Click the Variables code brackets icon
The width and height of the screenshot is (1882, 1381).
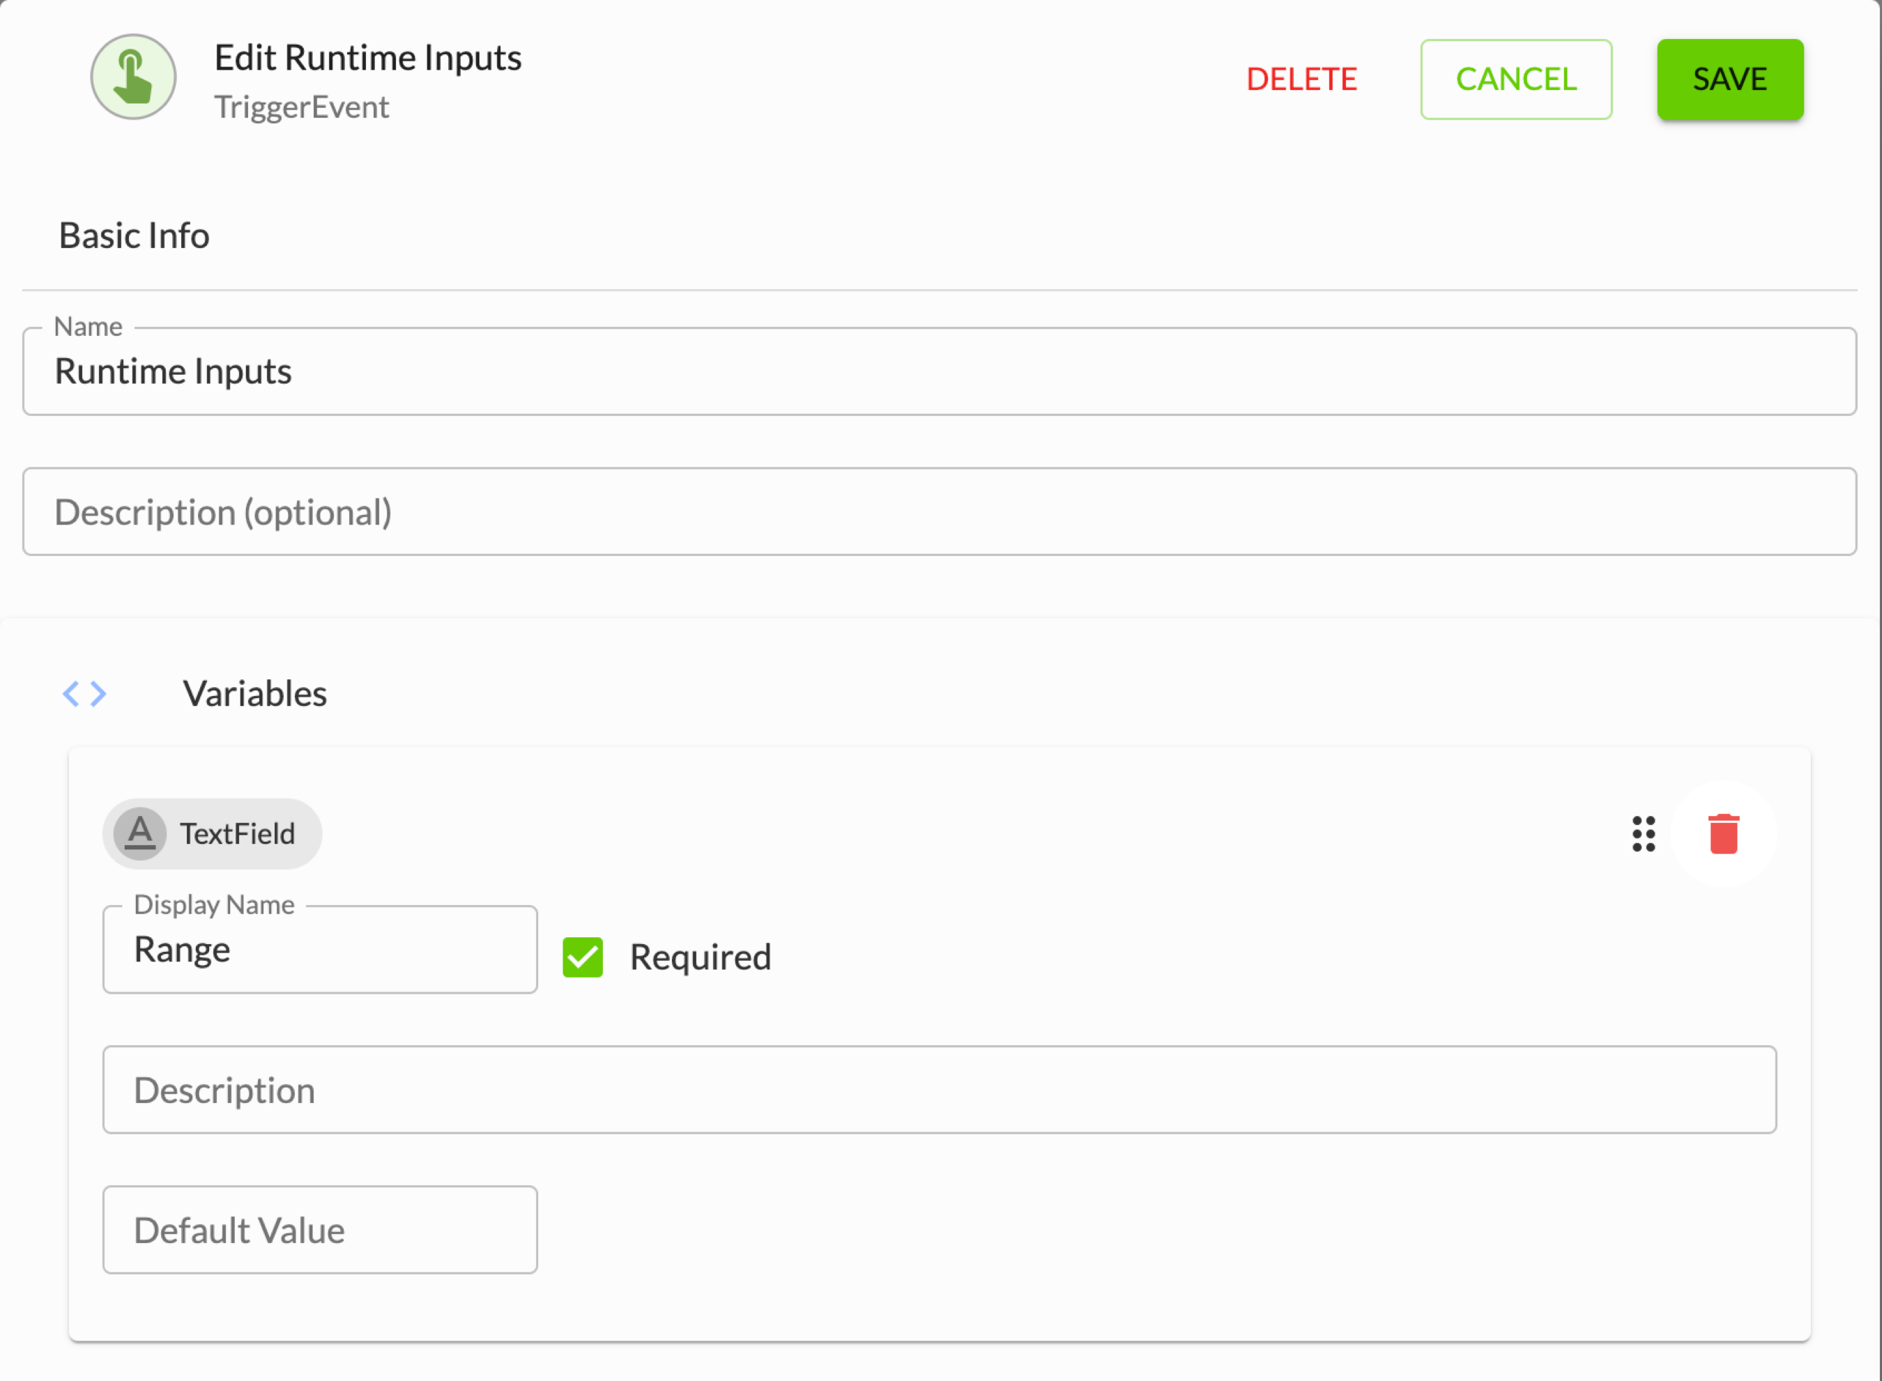[84, 693]
